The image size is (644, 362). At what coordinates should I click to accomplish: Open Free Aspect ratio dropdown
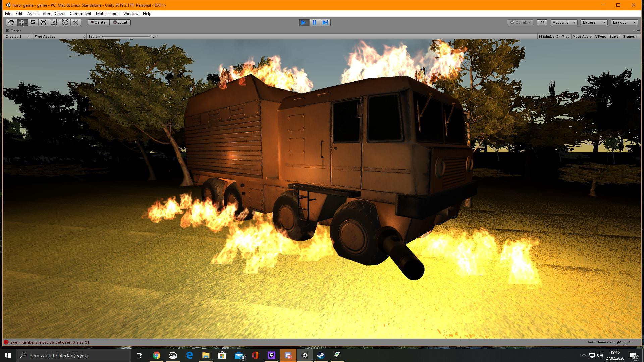tap(59, 36)
